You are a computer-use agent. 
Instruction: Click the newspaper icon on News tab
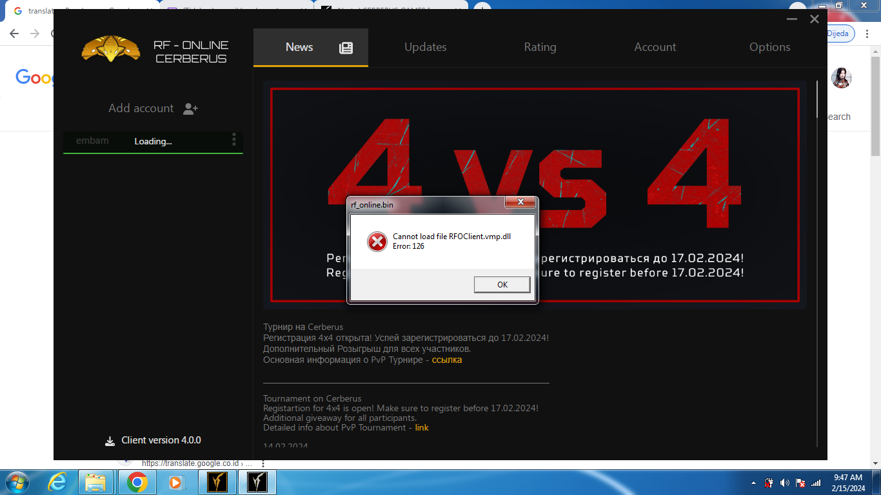(x=346, y=48)
